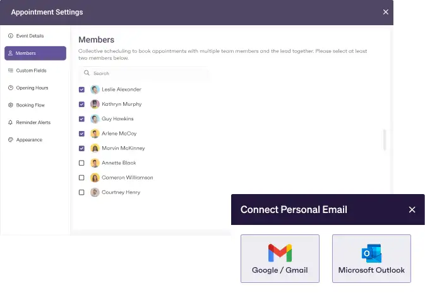Click Kathryn Murphy's avatar
425x293 pixels.
pyautogui.click(x=95, y=104)
